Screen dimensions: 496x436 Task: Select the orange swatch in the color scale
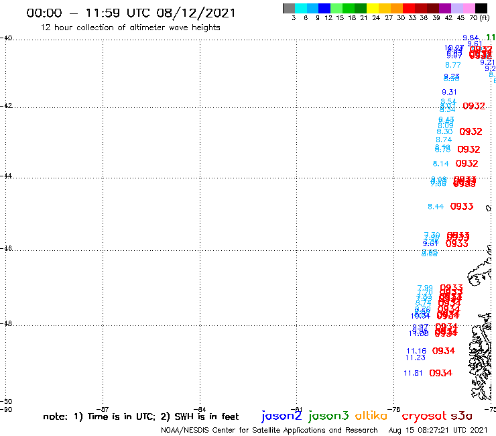click(397, 8)
